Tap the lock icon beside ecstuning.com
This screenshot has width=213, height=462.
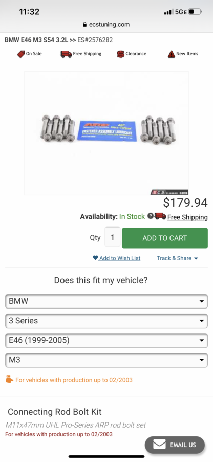pos(85,25)
